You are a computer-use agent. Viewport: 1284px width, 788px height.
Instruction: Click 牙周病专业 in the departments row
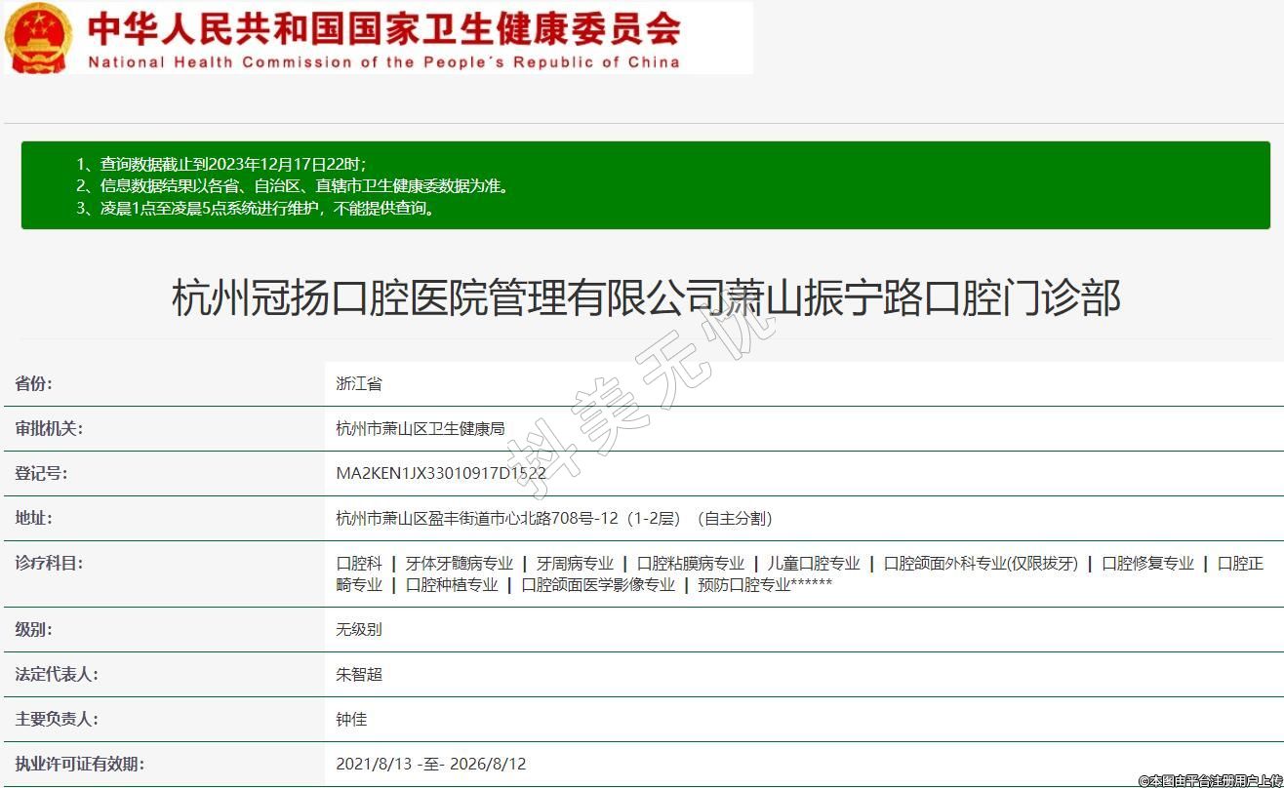[x=575, y=563]
